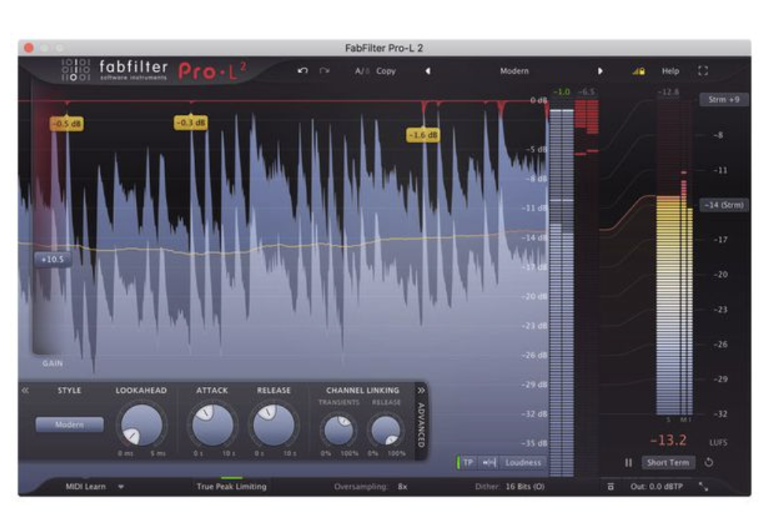Click the -1.0 output peak readout
Screen dimensions: 774x522
point(562,92)
